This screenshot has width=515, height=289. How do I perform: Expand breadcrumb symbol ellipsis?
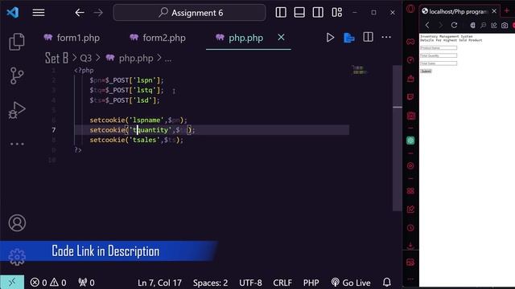tap(168, 59)
